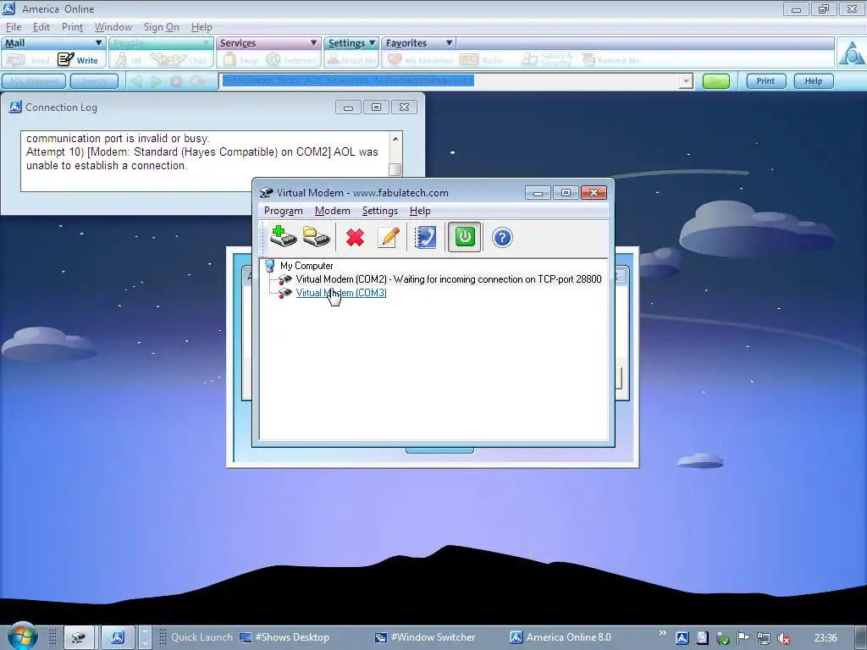Image resolution: width=867 pixels, height=650 pixels.
Task: Toggle the green power button
Action: pos(465,237)
